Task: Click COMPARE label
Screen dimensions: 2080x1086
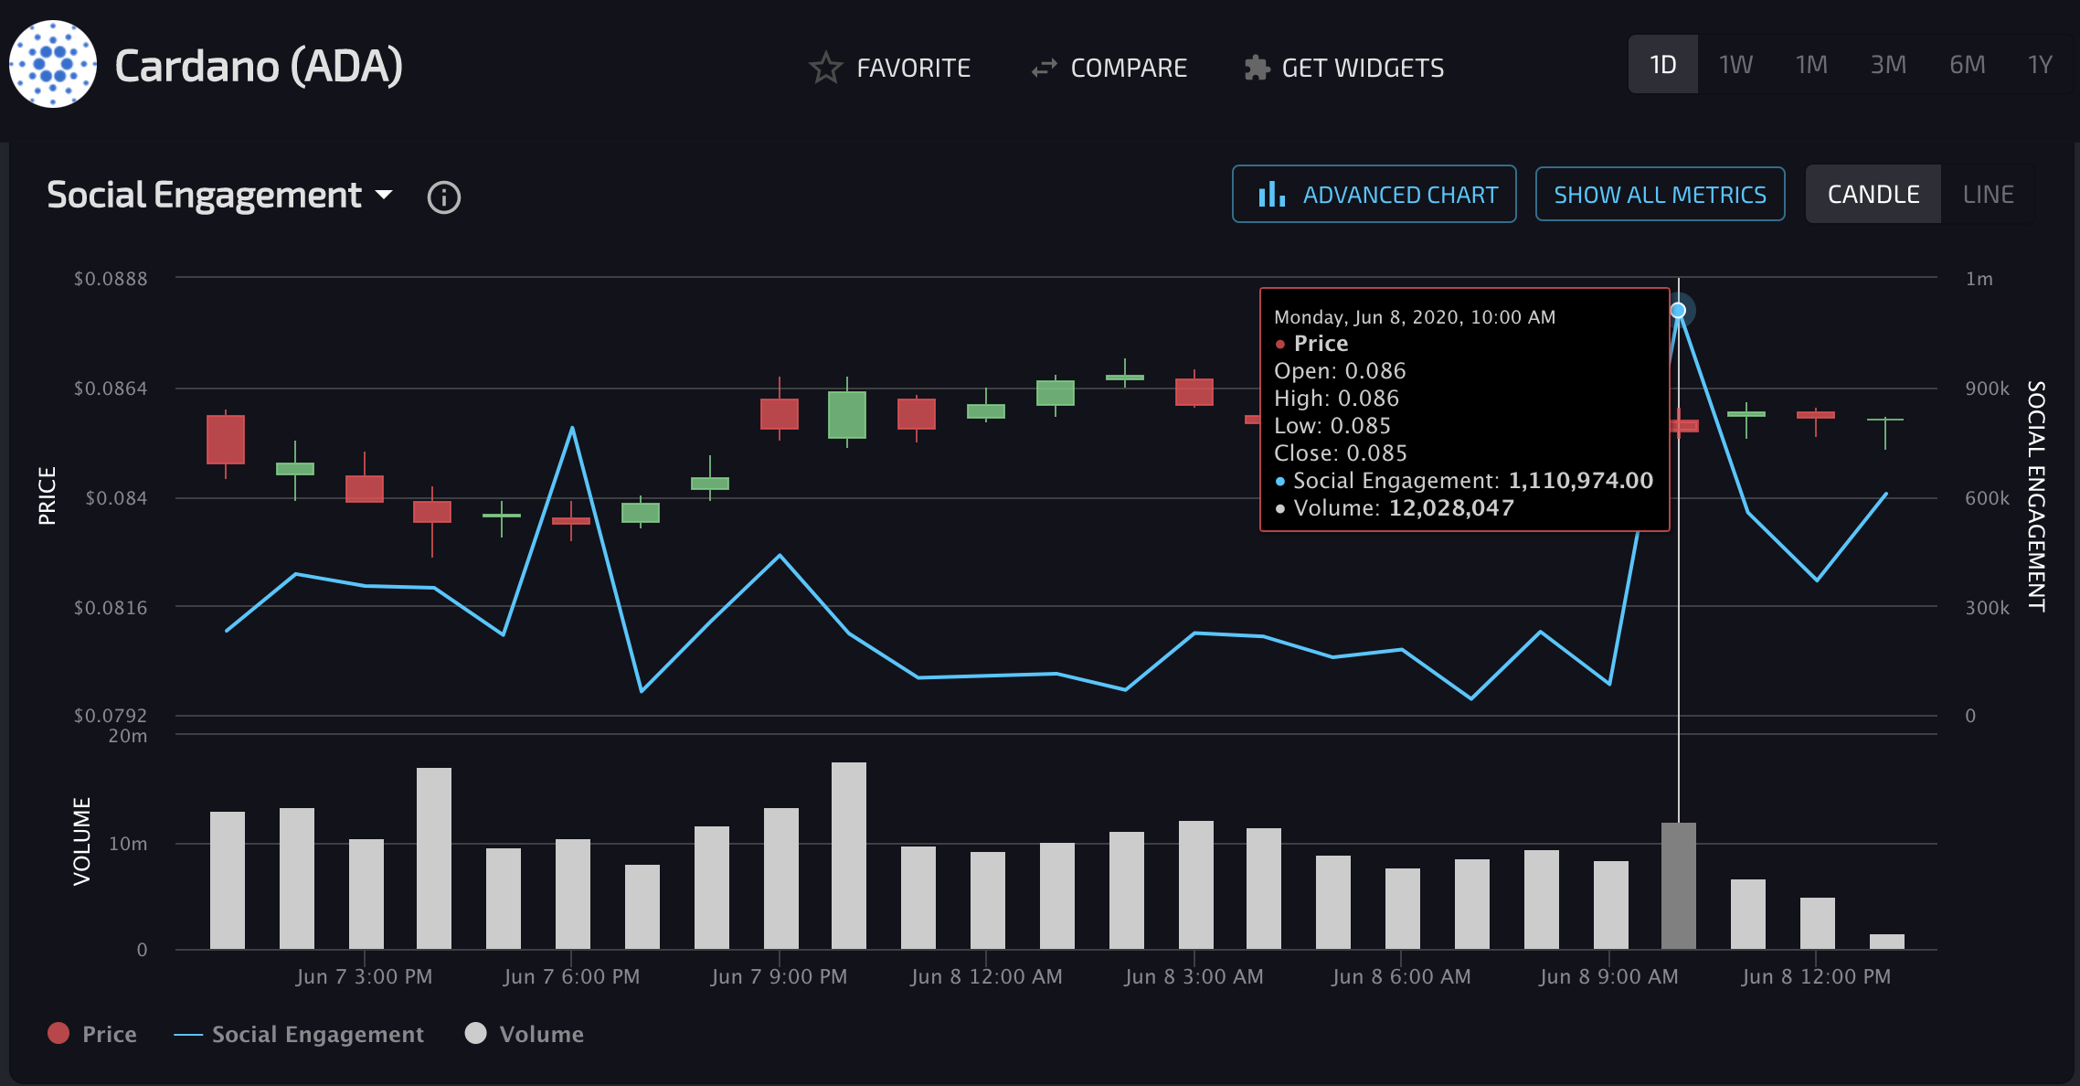Action: click(1130, 68)
